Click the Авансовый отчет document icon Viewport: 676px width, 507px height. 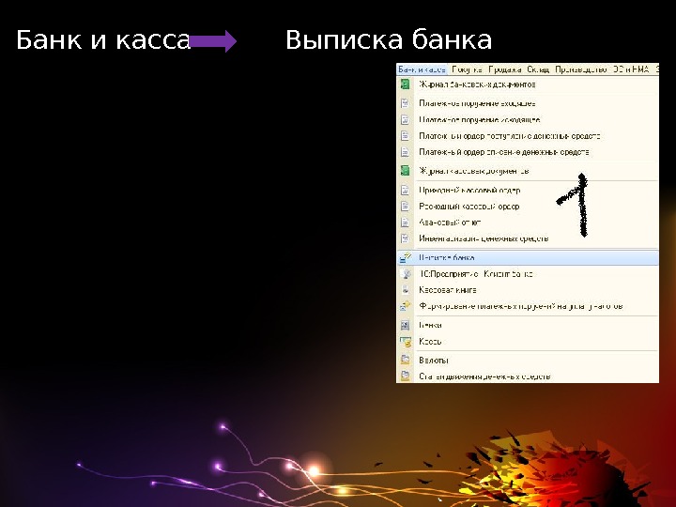pyautogui.click(x=405, y=223)
